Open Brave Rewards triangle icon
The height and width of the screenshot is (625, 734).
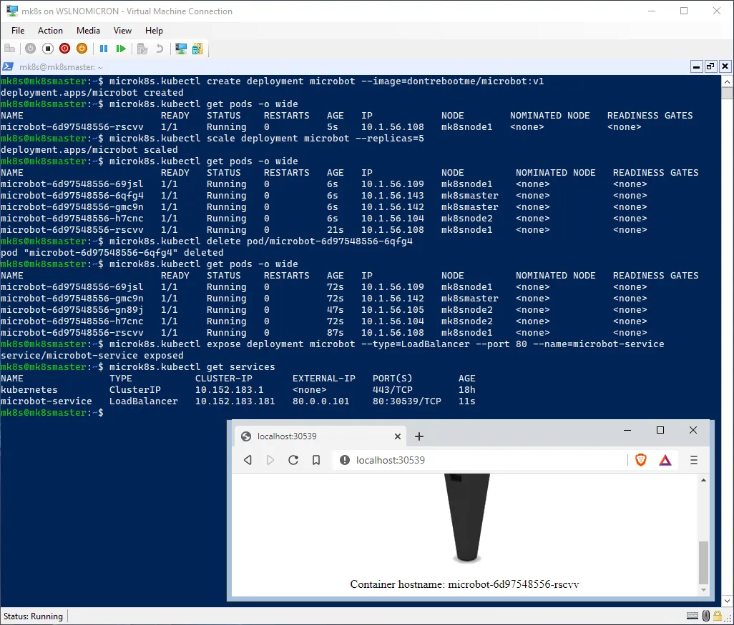pos(665,461)
